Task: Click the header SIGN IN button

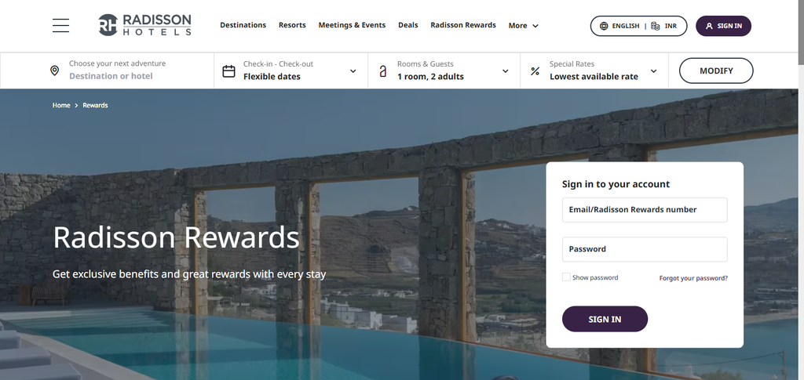Action: click(x=723, y=26)
